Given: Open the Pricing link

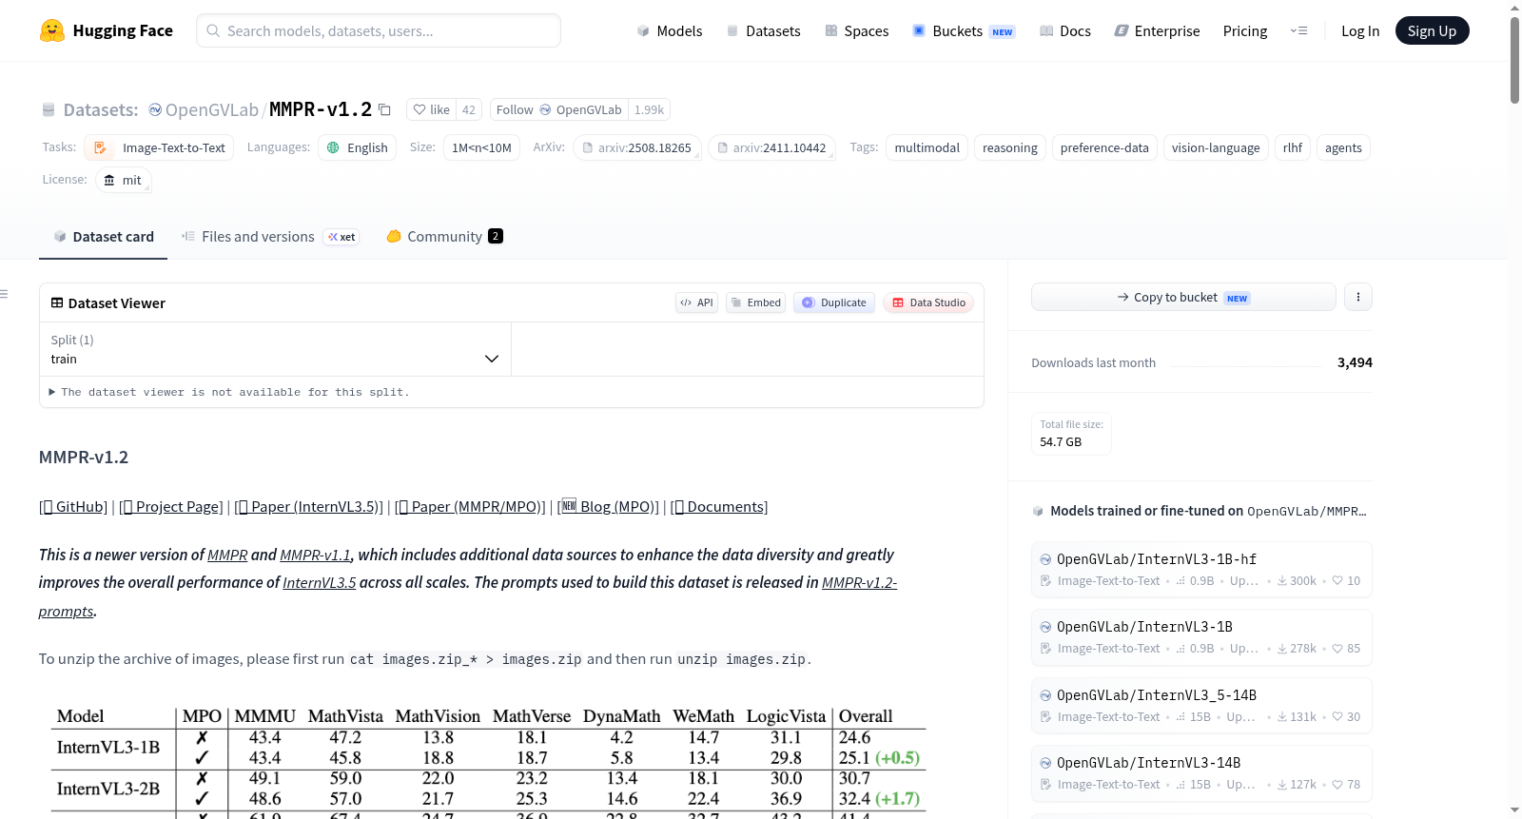Looking at the screenshot, I should point(1244,30).
